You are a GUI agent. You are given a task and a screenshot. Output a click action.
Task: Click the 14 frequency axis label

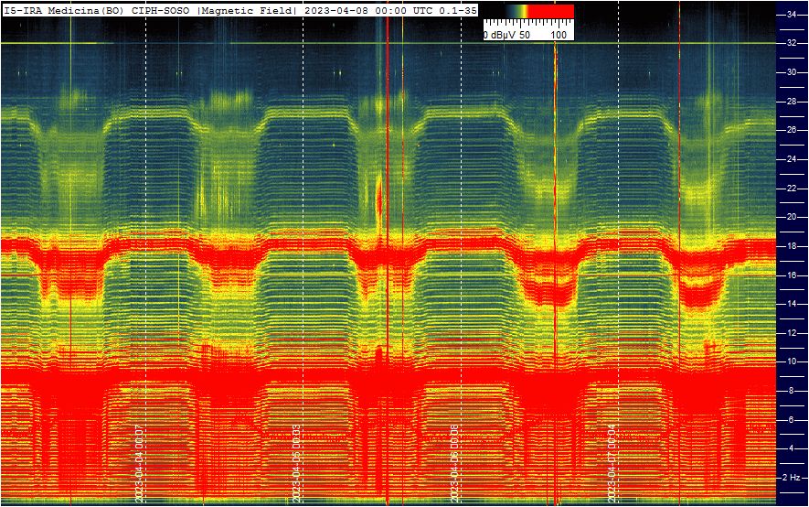point(791,304)
